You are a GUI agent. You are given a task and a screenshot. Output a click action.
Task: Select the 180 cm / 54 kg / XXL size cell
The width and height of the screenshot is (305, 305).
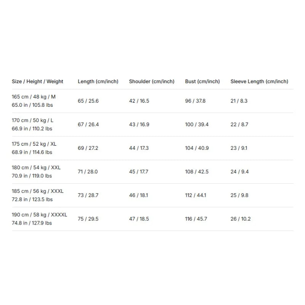[x=36, y=172]
